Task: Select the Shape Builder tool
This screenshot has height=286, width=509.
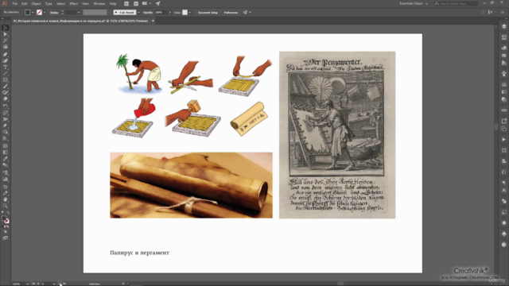Action: (6, 132)
